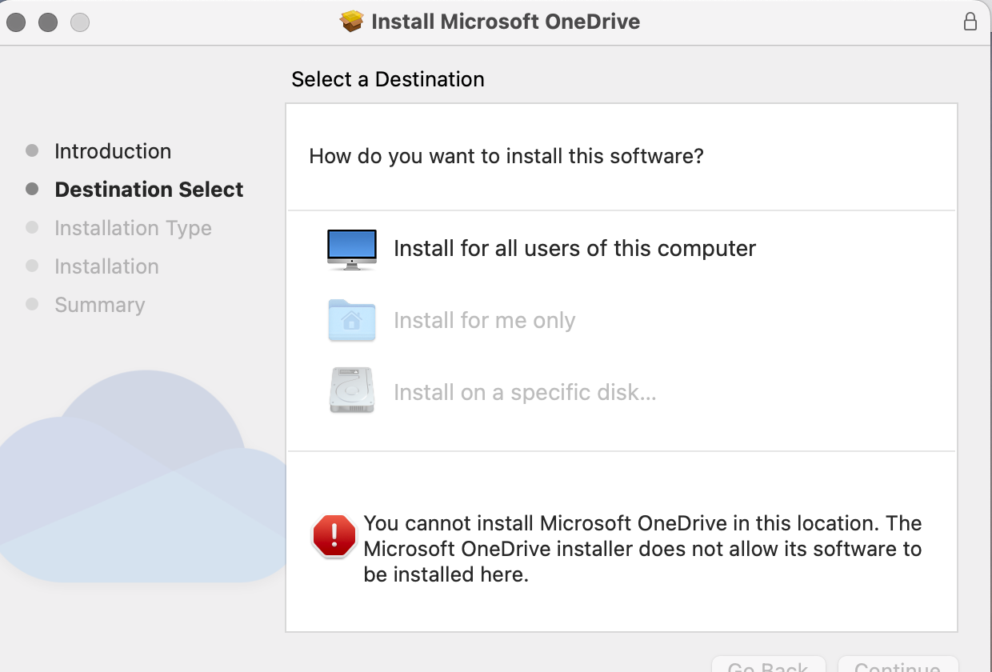Select Destination Select step in sidebar
Screen dimensions: 992x672
coord(149,190)
